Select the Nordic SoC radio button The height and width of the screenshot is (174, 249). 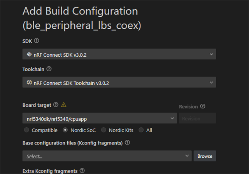coord(65,130)
